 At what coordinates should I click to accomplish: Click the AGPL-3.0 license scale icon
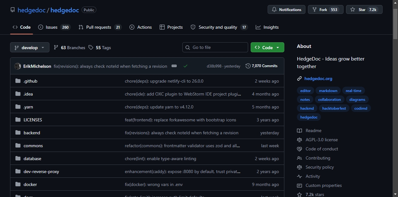click(299, 140)
